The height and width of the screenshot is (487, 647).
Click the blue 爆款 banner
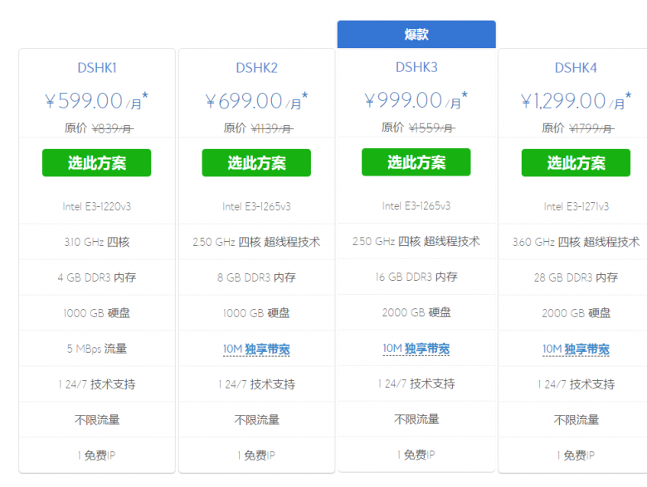[416, 35]
